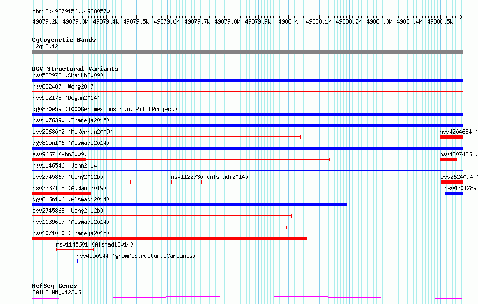This screenshot has width=478, height=304.
Task: Select esv2568002 (McKernan2009) label
Action: 73,132
